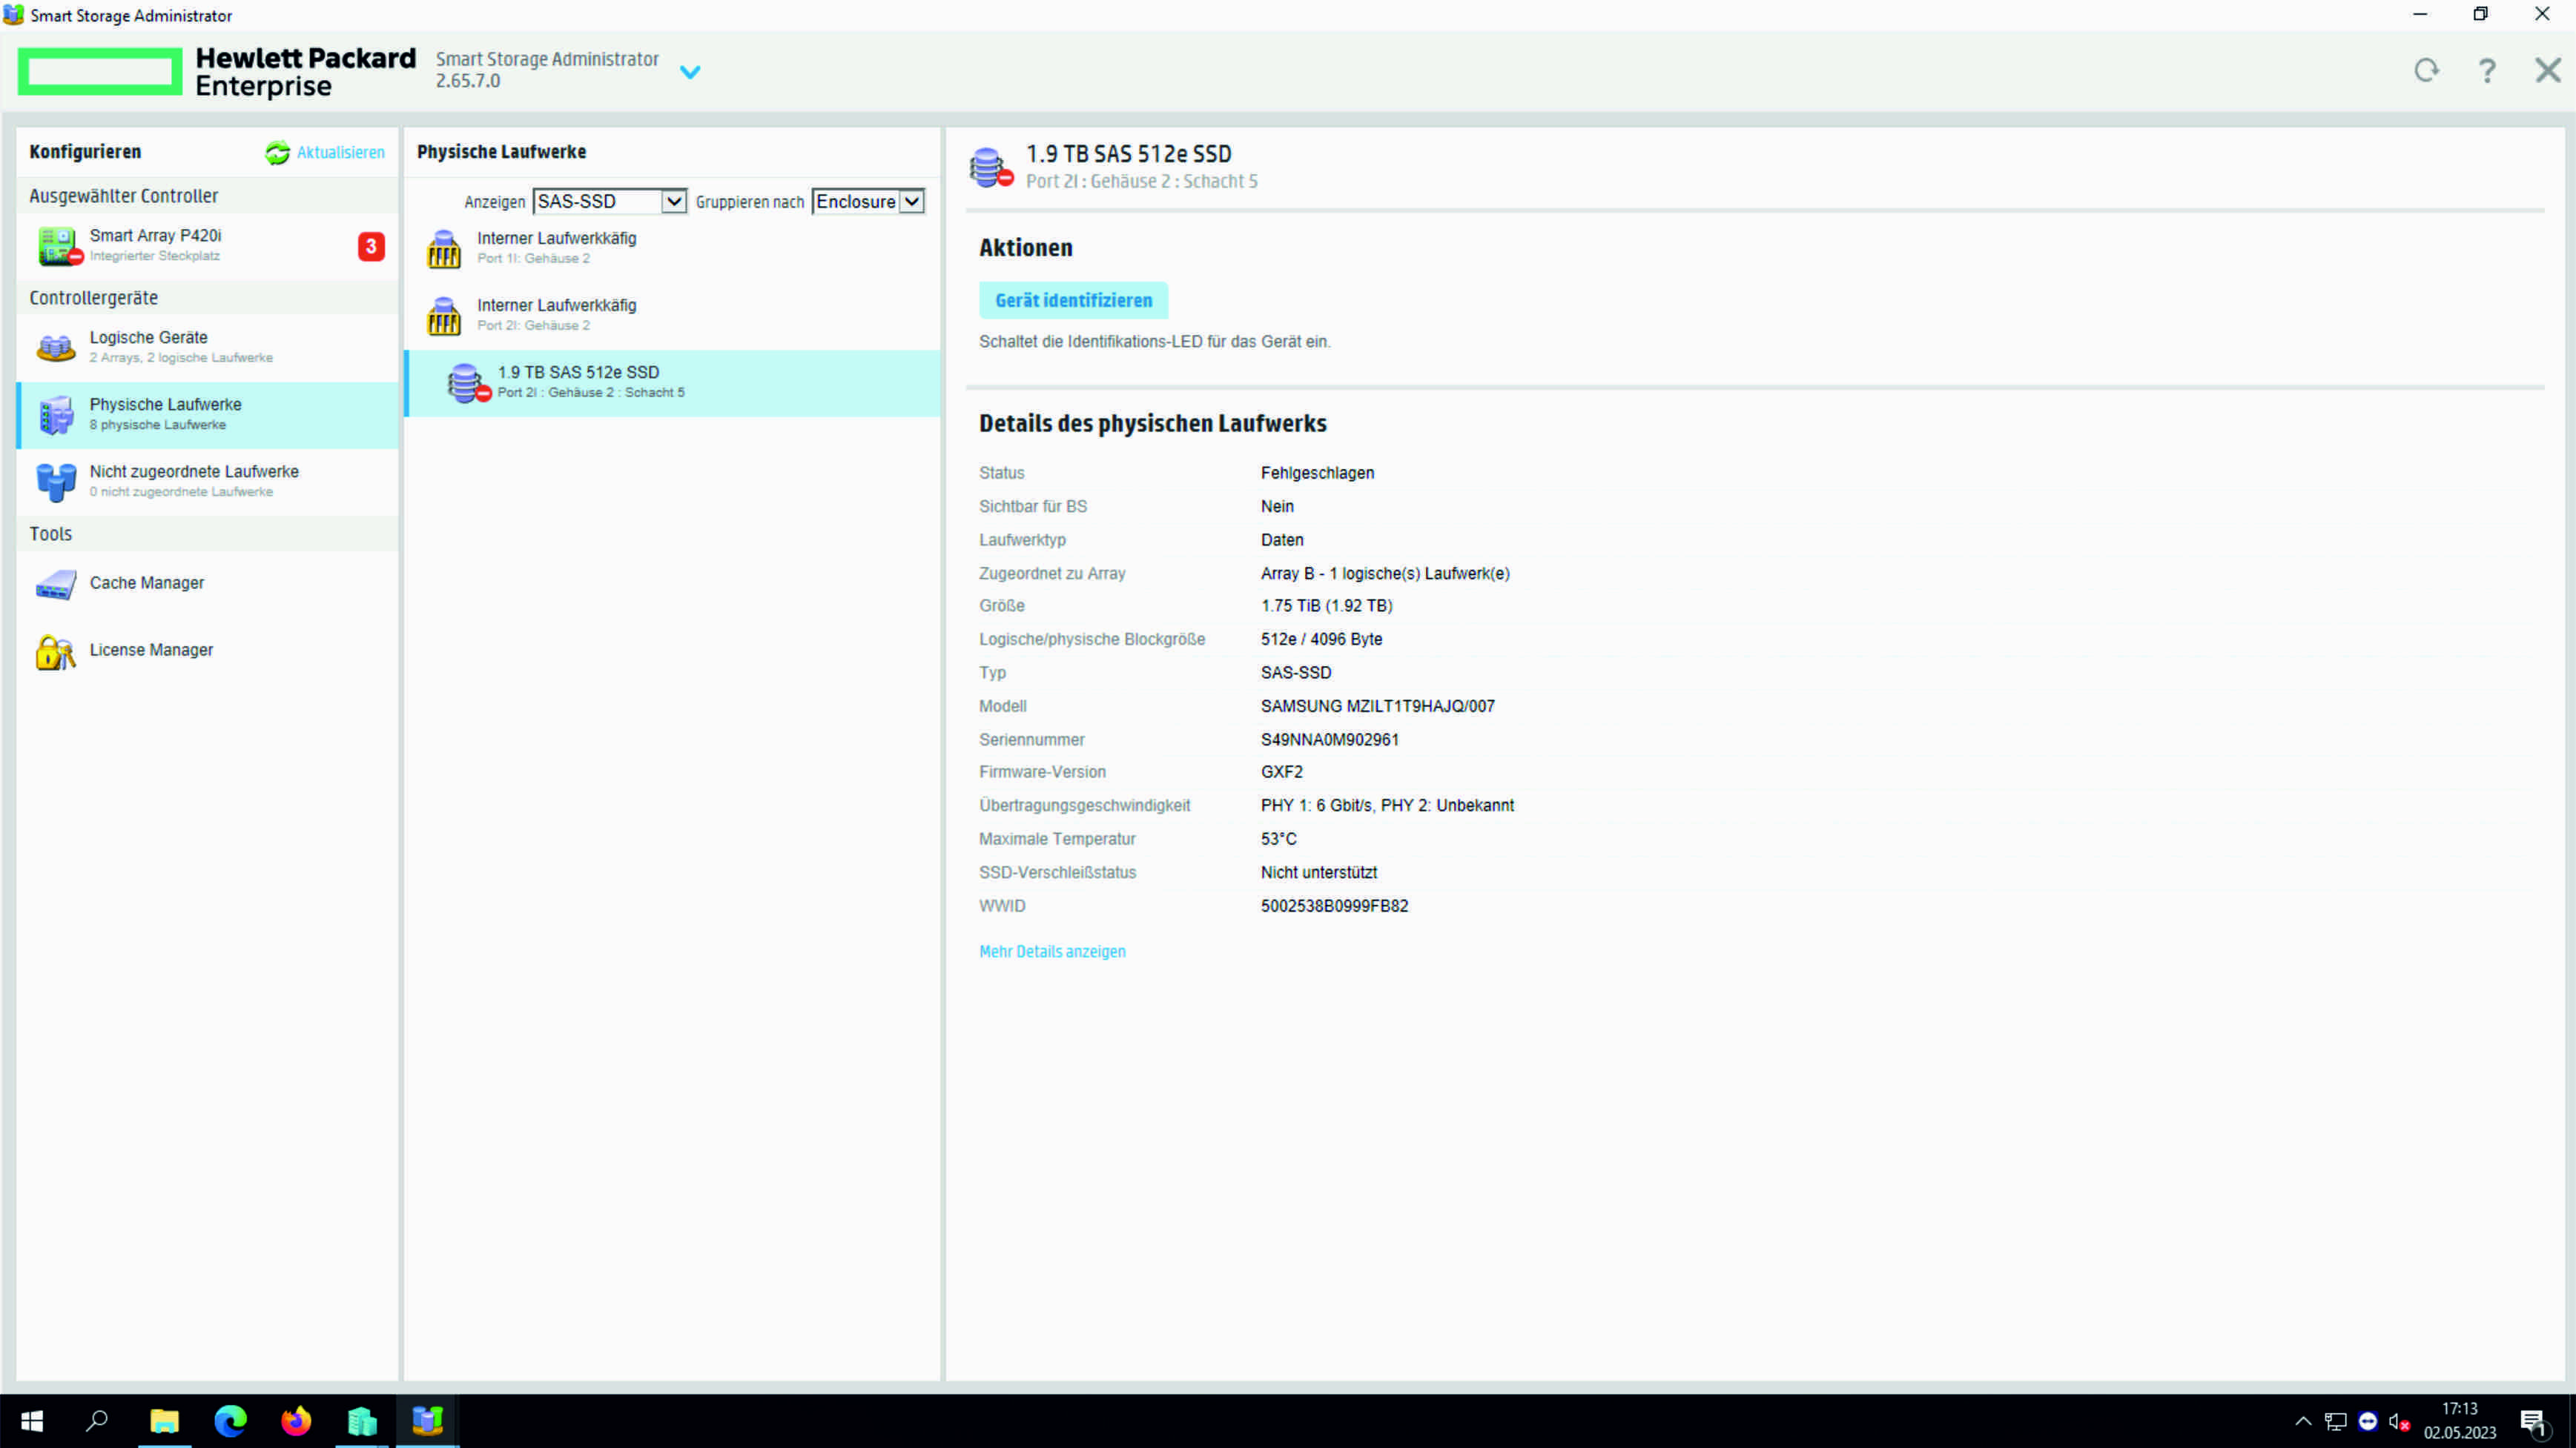This screenshot has height=1448, width=2576.
Task: Select the Logische Geräte icon
Action: tap(56, 348)
